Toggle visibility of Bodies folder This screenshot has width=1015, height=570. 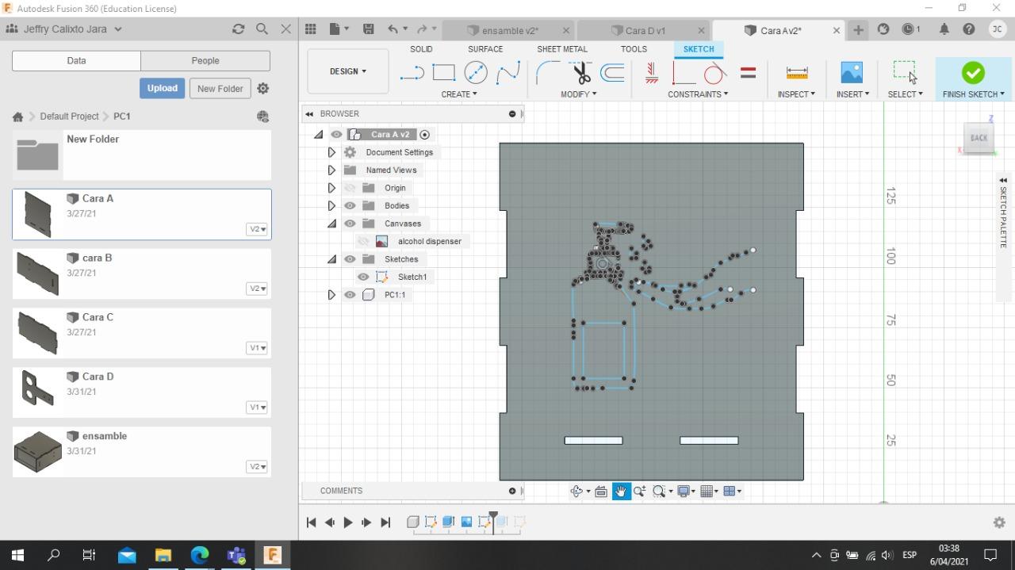[x=350, y=205]
